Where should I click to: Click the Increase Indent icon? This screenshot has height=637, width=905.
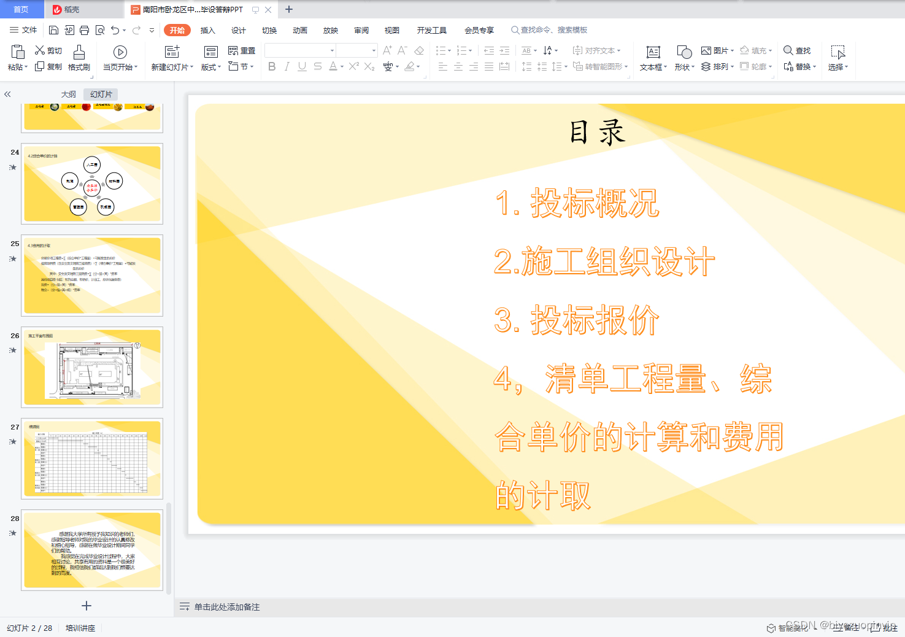(x=504, y=50)
